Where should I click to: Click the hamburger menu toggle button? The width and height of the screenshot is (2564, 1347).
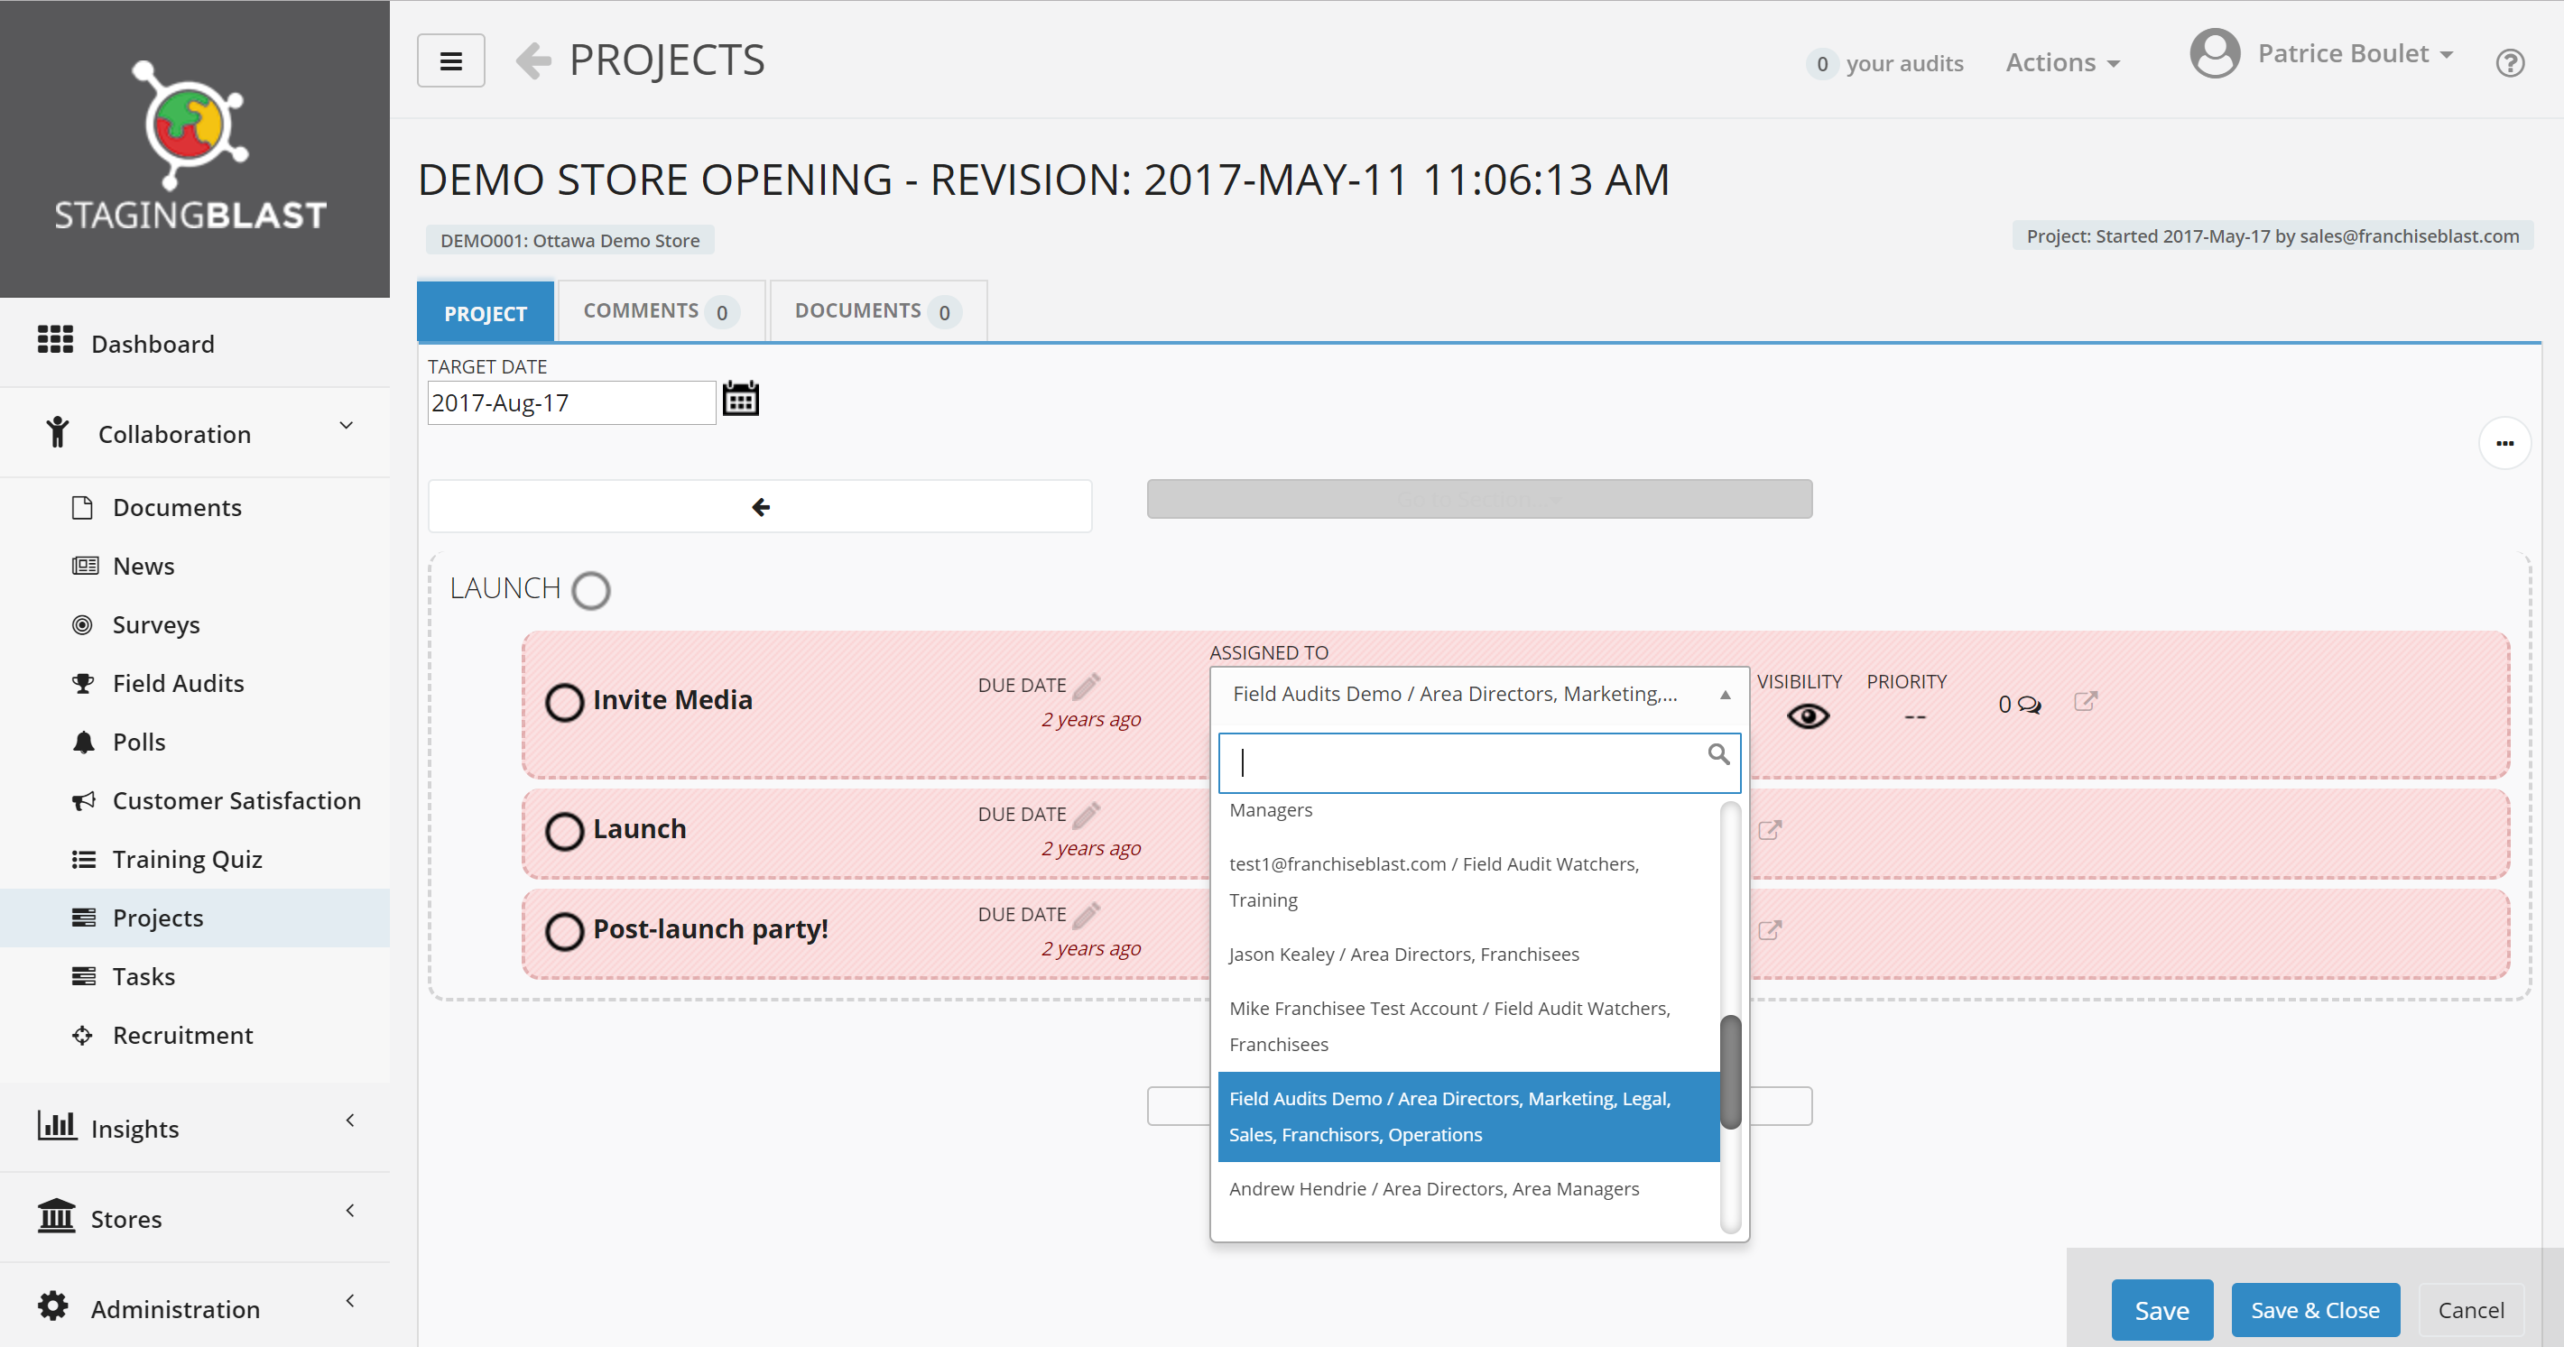(x=451, y=61)
